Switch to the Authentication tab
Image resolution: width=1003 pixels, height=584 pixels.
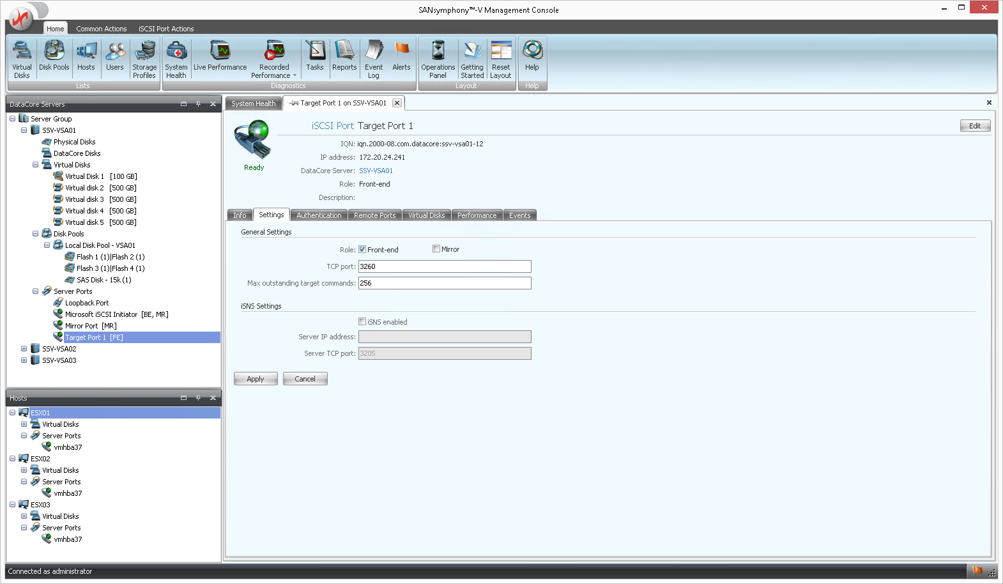(319, 215)
